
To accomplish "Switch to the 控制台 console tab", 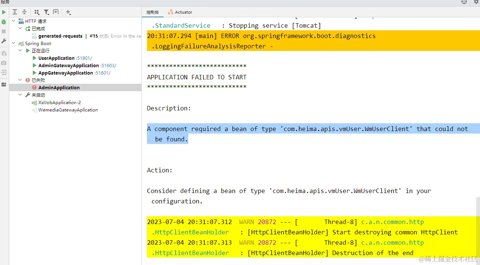I will pos(152,12).
